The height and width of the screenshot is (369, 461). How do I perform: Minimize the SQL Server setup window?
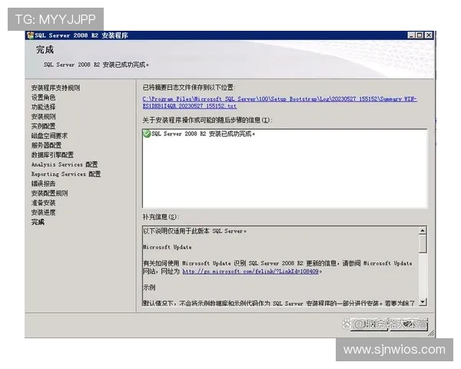point(411,35)
